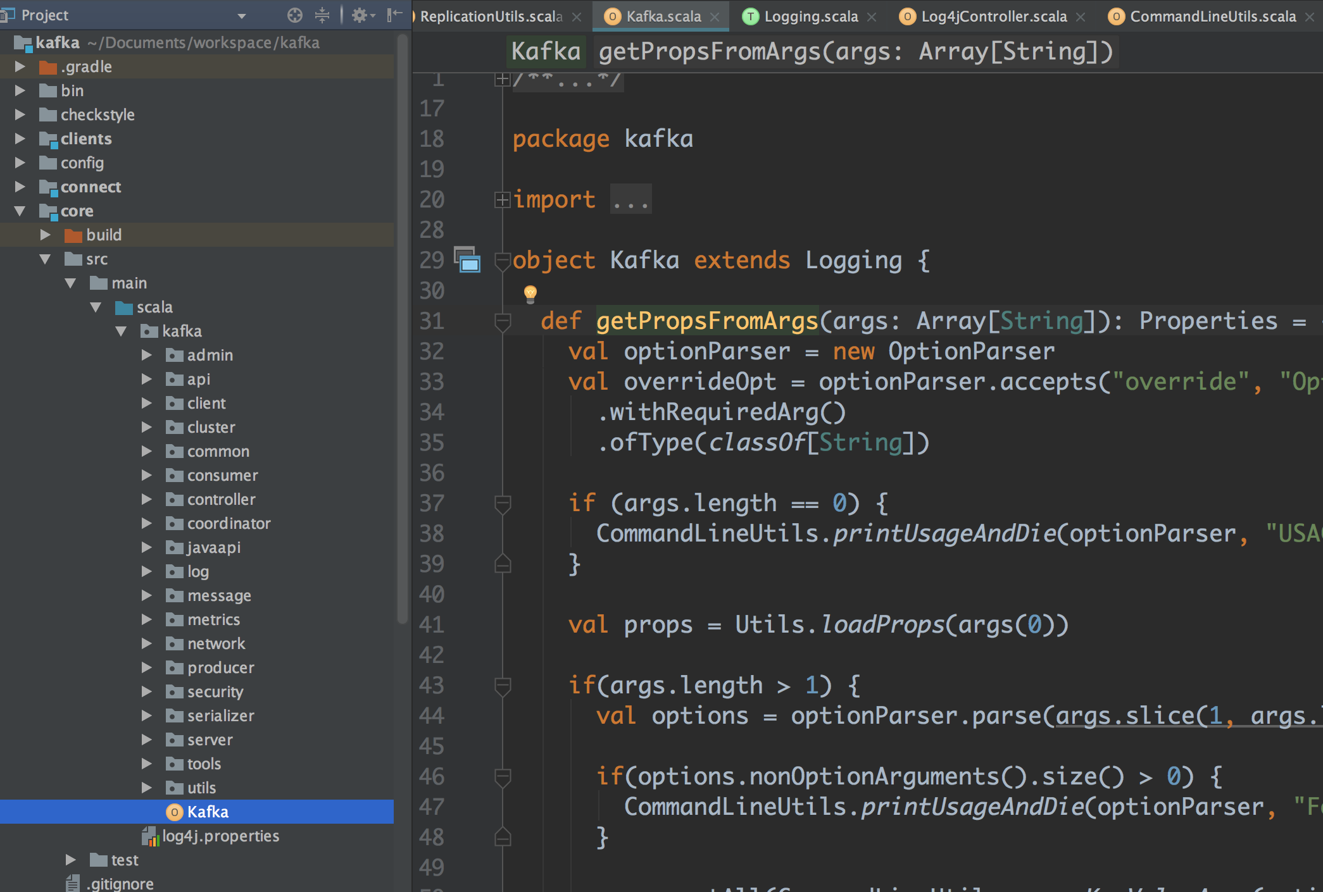Image resolution: width=1323 pixels, height=892 pixels.
Task: Select the Kafka object file
Action: point(197,812)
